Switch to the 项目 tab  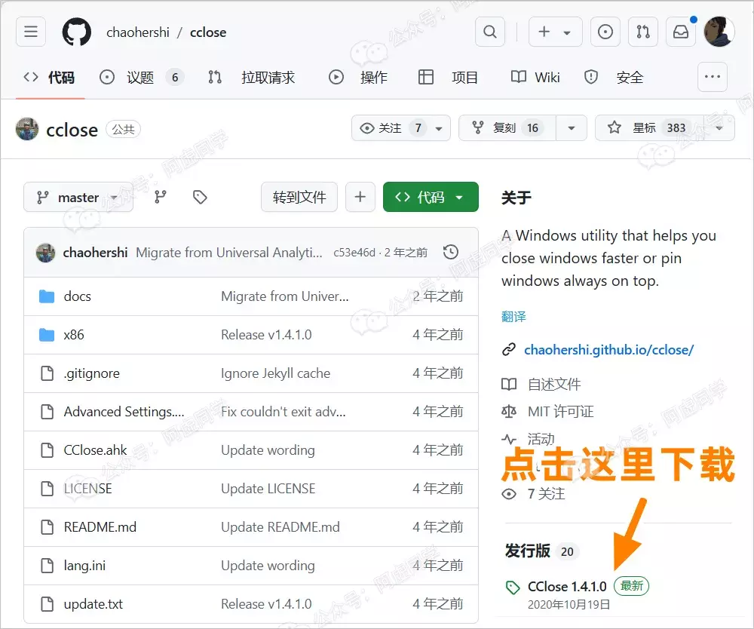(x=448, y=77)
